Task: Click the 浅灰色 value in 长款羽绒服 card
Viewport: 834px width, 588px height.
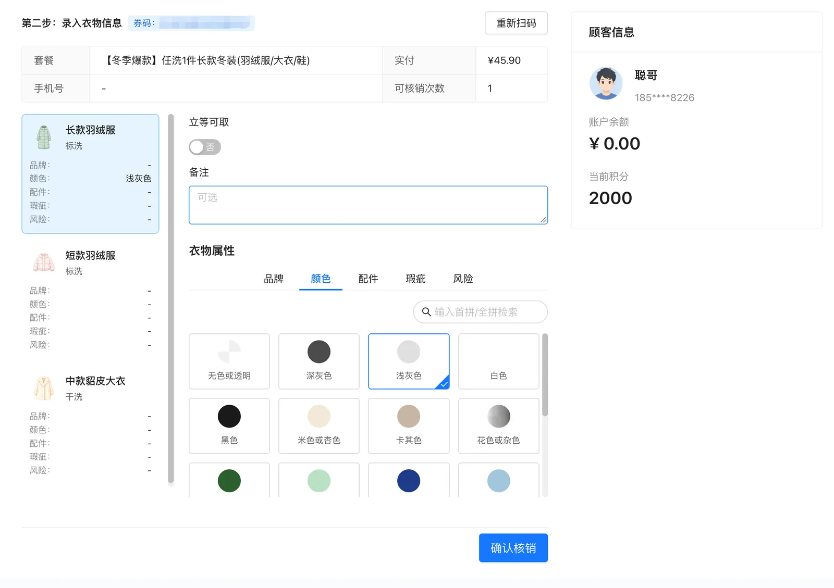Action: pyautogui.click(x=138, y=179)
